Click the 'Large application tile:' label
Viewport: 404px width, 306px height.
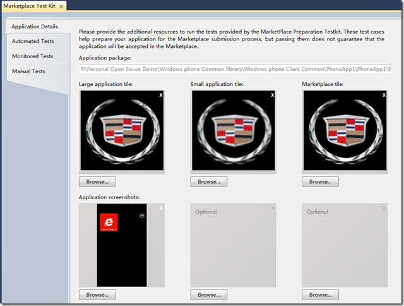(105, 84)
